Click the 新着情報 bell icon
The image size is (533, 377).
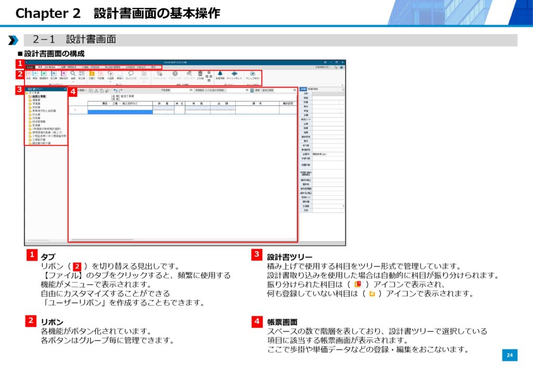[220, 74]
